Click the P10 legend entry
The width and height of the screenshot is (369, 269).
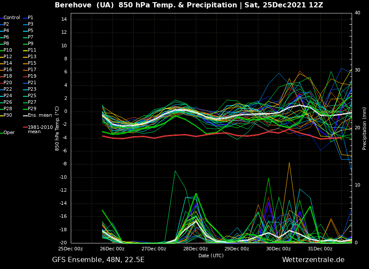pyautogui.click(x=8, y=50)
